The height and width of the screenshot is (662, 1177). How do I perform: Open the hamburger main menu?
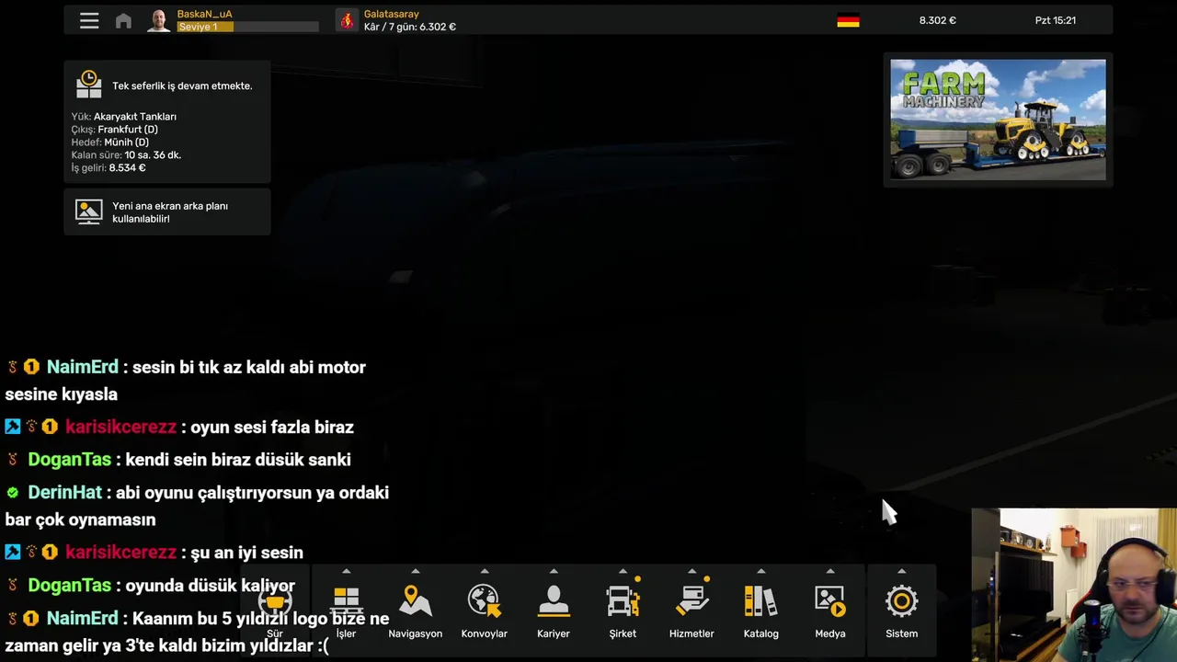[89, 20]
